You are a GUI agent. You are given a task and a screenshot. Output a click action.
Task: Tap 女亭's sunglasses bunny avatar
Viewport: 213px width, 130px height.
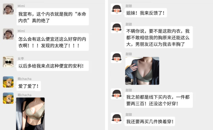pyautogui.click(x=8, y=62)
